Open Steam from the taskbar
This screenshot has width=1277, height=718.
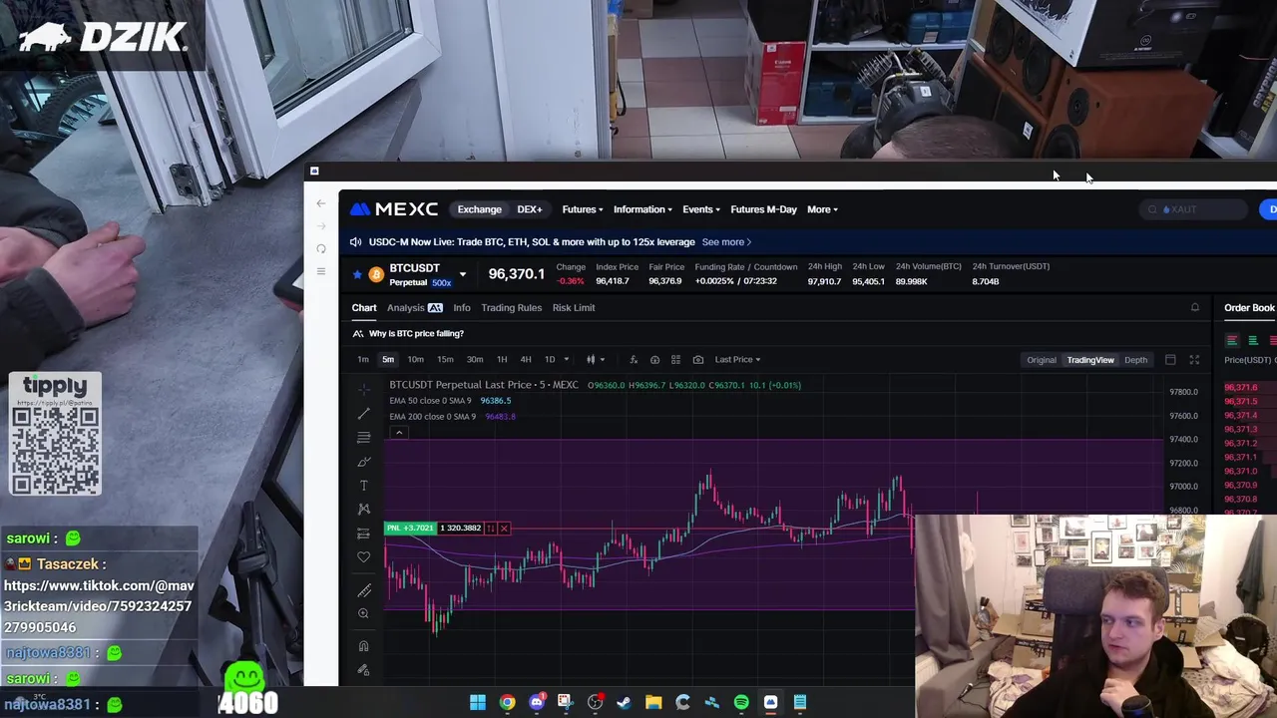coord(625,702)
